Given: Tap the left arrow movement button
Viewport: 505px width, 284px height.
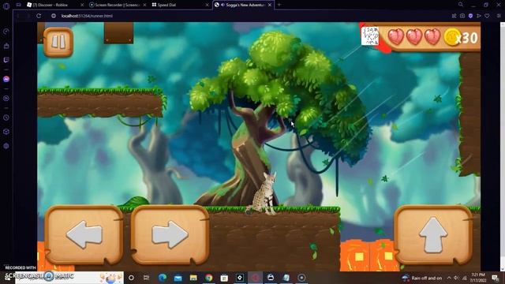Looking at the screenshot, I should (84, 234).
